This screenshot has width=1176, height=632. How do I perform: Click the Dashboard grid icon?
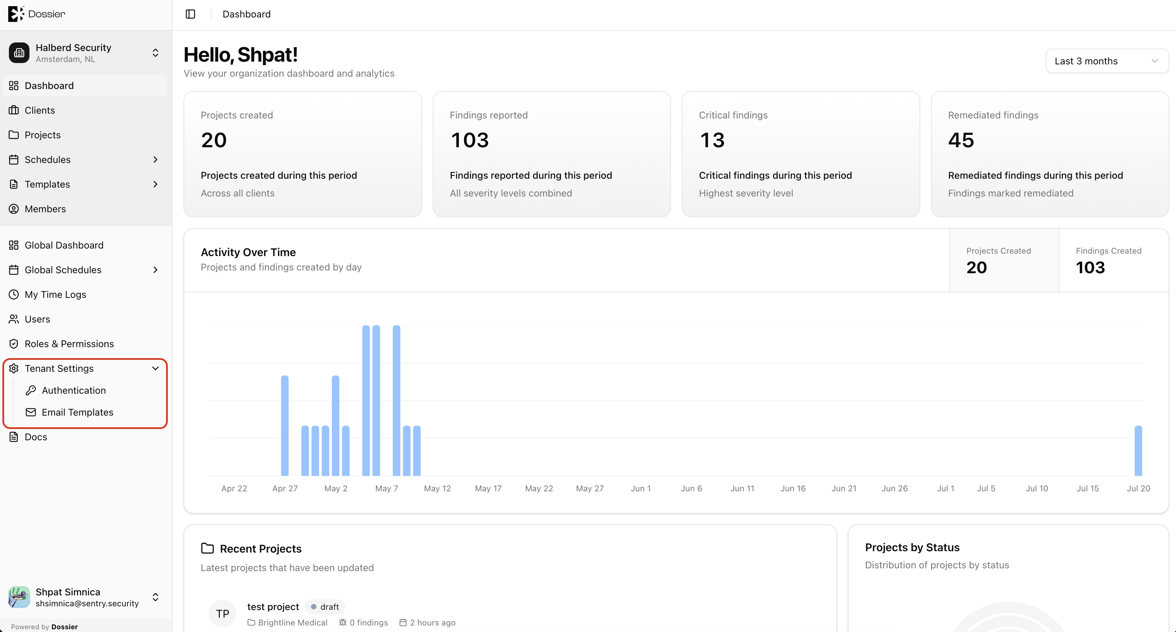(x=14, y=86)
